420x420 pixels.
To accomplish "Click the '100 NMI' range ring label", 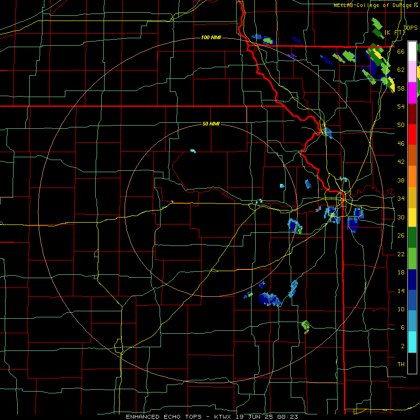I will point(211,37).
